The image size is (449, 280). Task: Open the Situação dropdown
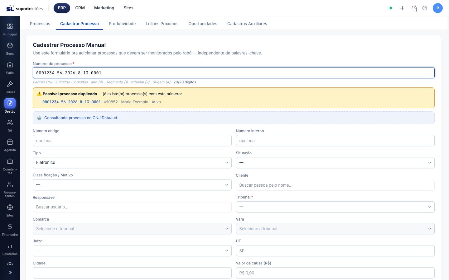pyautogui.click(x=335, y=163)
